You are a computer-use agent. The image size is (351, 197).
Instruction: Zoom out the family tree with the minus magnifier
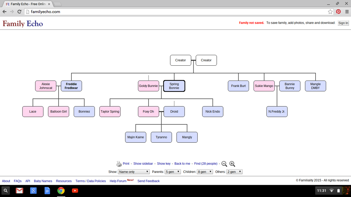(x=224, y=164)
